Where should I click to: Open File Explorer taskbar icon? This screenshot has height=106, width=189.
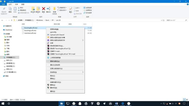[x=62, y=104]
